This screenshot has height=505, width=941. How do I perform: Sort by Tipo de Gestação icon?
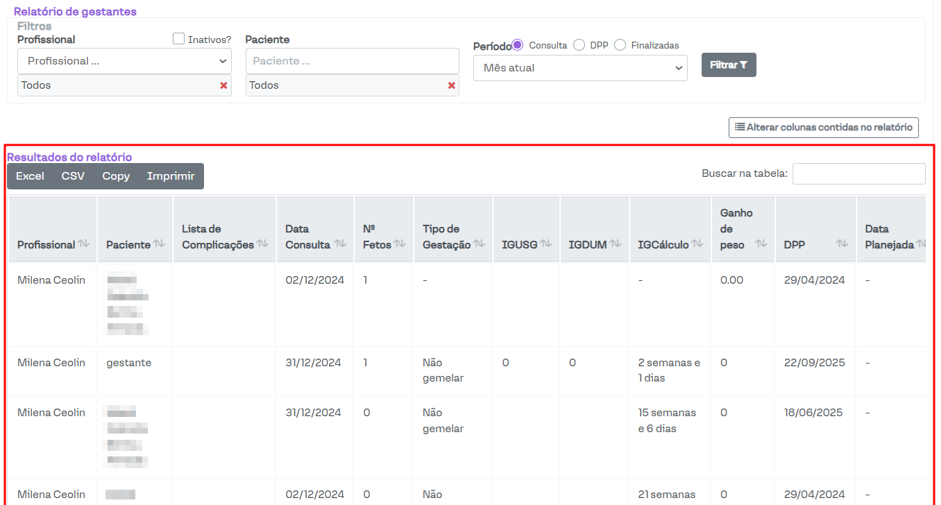[480, 244]
